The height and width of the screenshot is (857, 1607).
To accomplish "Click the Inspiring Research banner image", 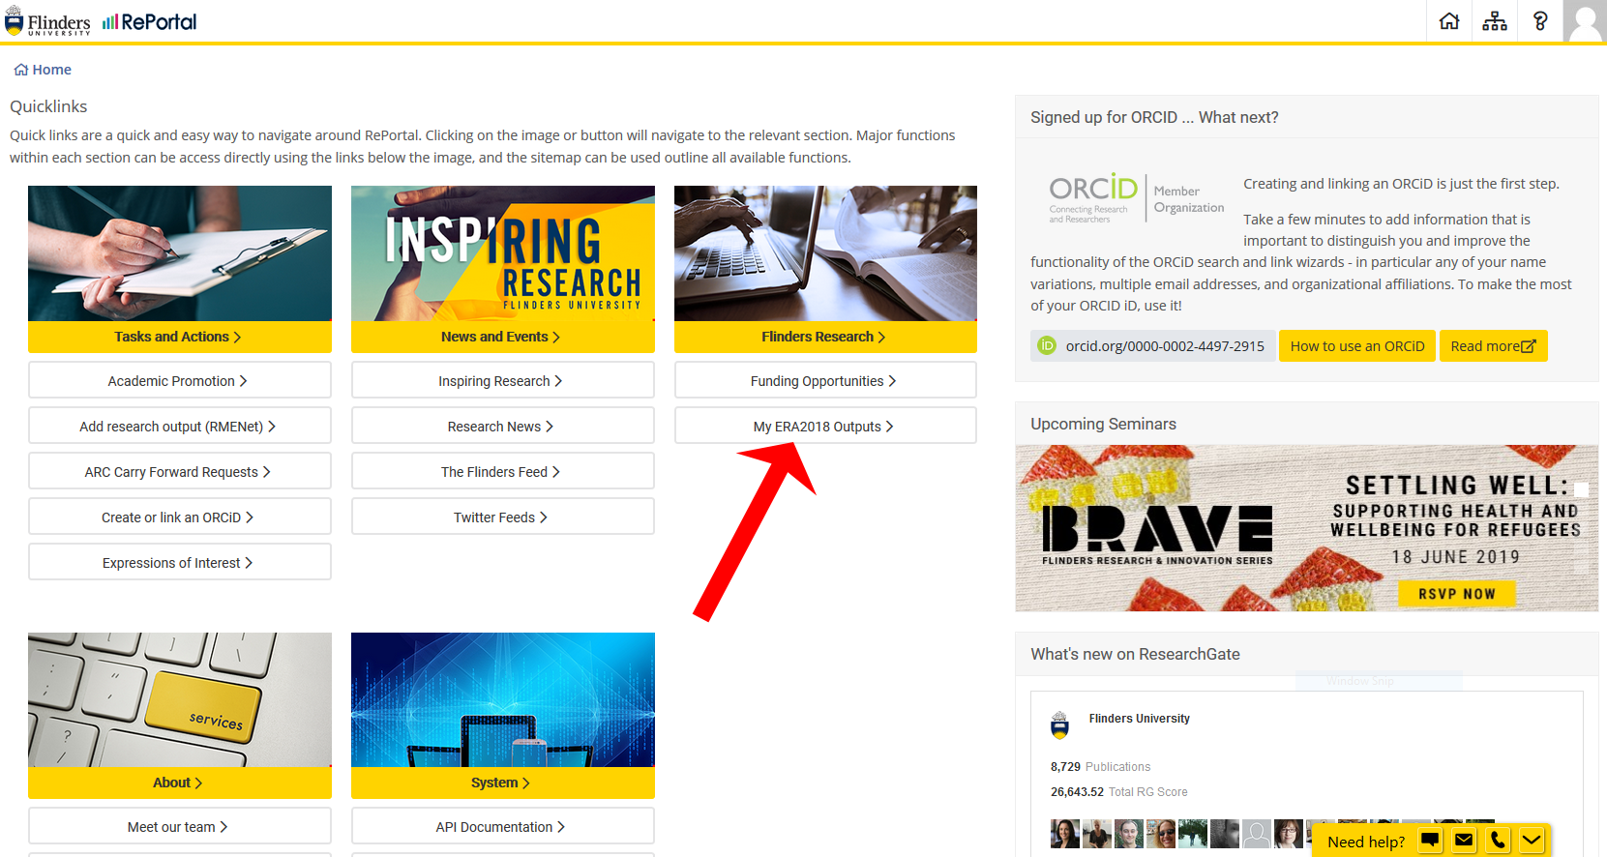I will 502,253.
